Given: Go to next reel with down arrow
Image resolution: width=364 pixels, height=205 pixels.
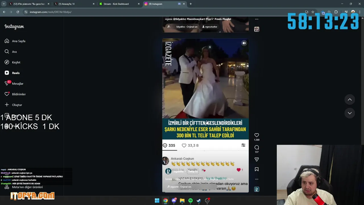Looking at the screenshot, I should pos(350,113).
